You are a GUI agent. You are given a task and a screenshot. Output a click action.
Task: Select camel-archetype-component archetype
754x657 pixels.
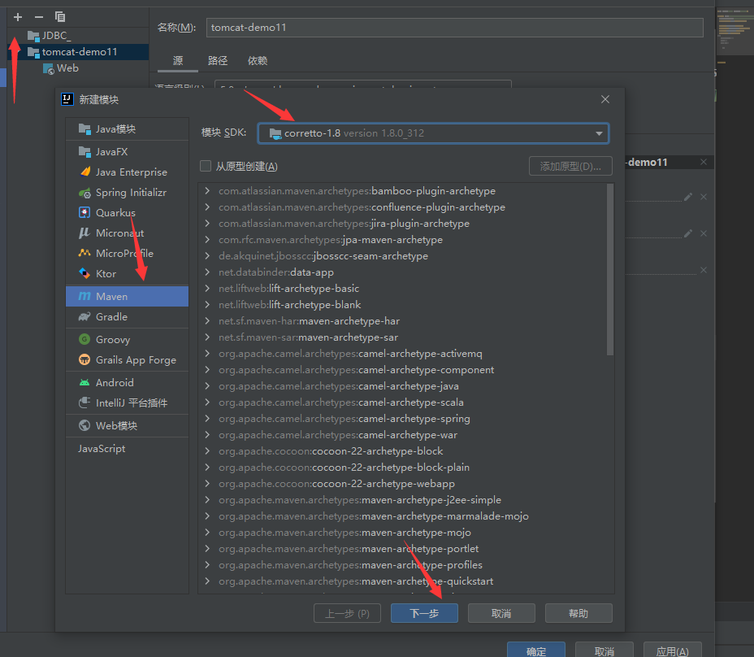[x=357, y=370]
